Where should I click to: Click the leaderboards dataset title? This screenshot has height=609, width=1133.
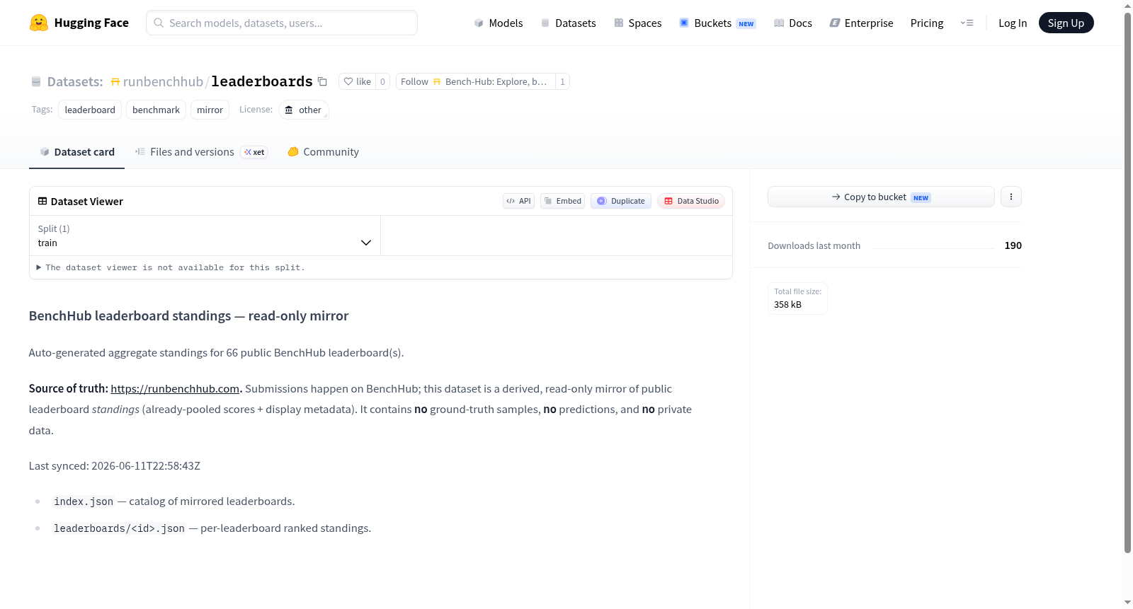coord(262,81)
